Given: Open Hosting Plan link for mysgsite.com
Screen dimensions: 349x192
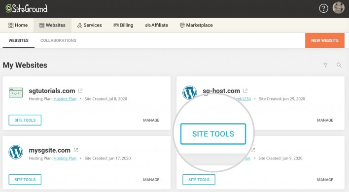Looking at the screenshot, I should [65, 158].
